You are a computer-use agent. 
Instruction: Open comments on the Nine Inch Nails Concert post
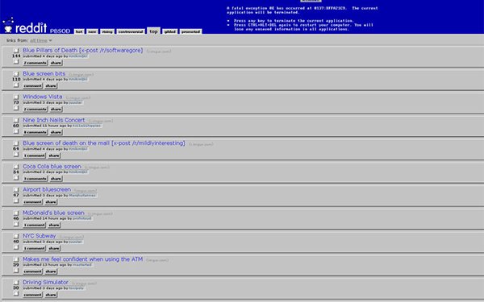[35, 132]
